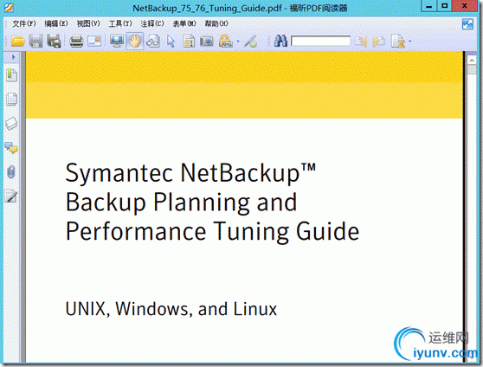Click the glasses read mode icon
Screen dimensions: 483x367
[x=153, y=41]
